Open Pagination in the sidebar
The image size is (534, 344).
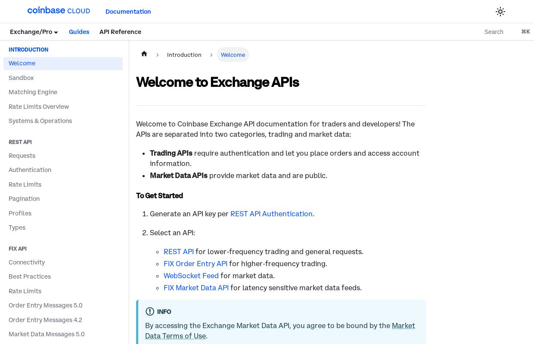click(63, 199)
